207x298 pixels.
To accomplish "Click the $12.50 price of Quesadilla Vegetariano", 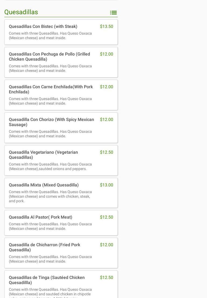I will click(107, 152).
